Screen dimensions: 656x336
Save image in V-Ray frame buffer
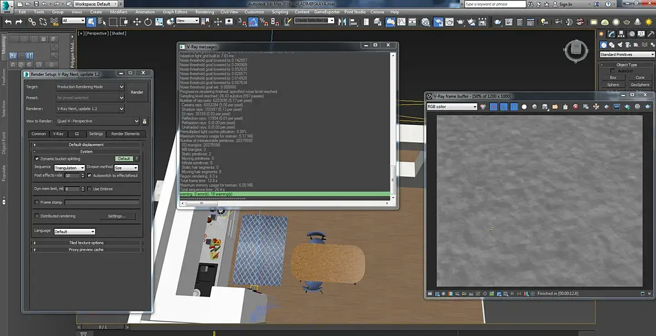pos(545,107)
